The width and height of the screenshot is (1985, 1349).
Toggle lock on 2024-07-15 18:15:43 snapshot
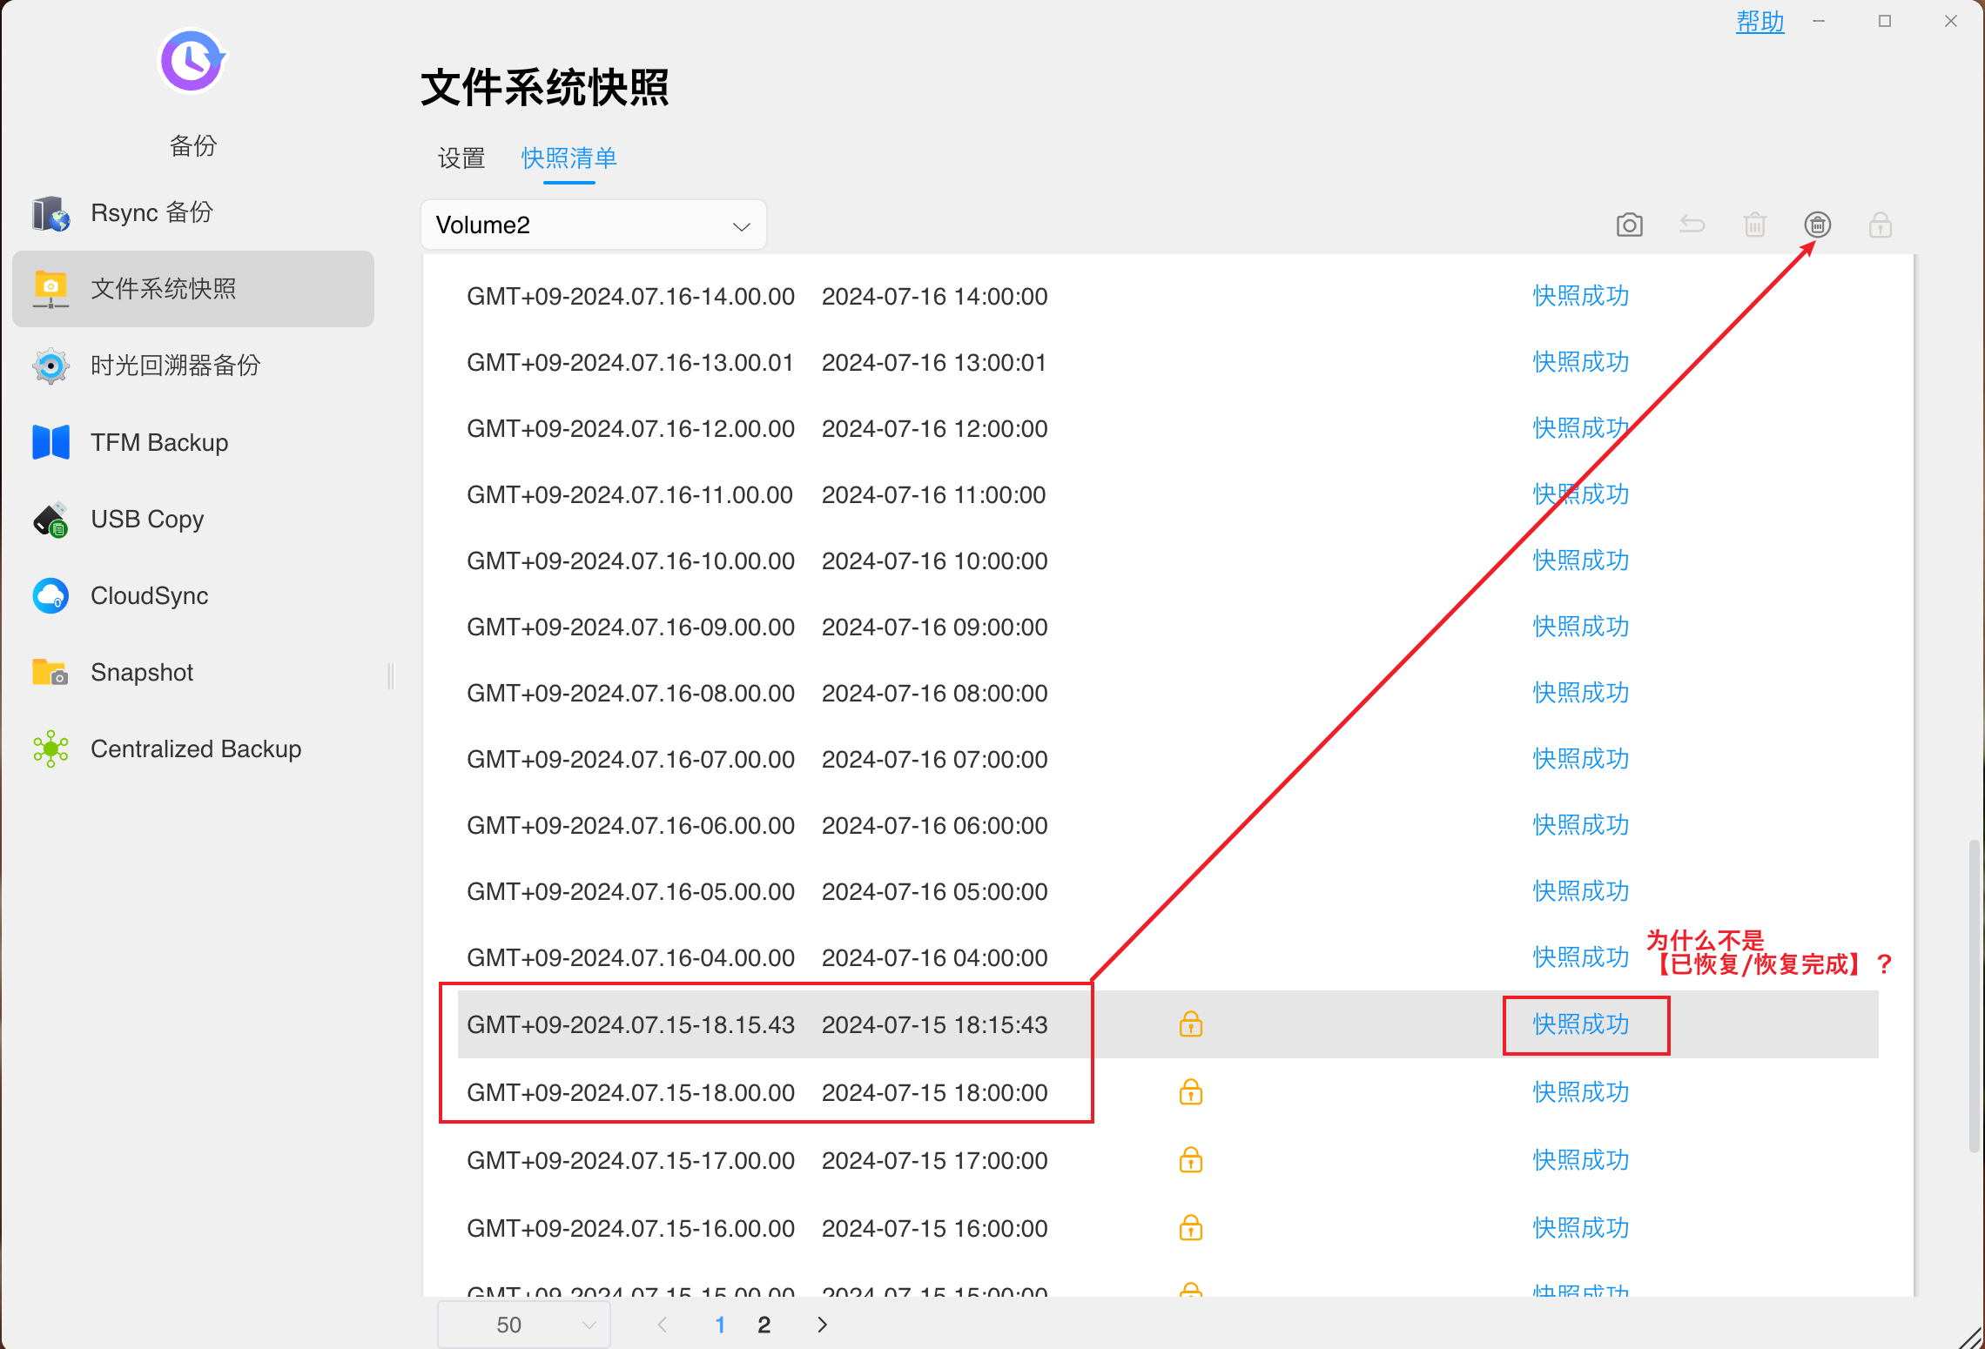pos(1190,1024)
